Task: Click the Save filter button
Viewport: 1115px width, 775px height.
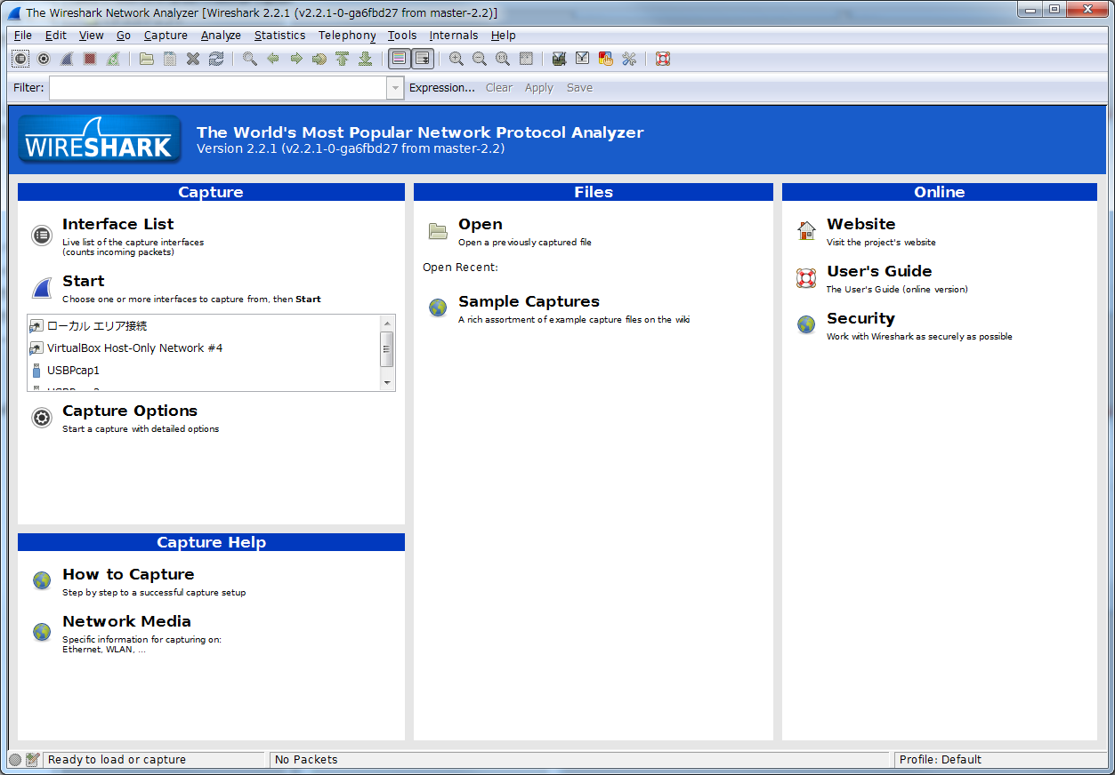Action: tap(579, 88)
